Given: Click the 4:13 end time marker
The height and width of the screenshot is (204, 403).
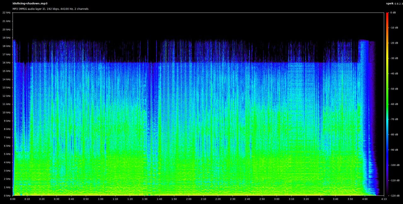Looking at the screenshot, I should tap(383, 199).
